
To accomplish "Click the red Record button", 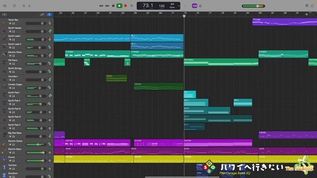I will click(125, 6).
